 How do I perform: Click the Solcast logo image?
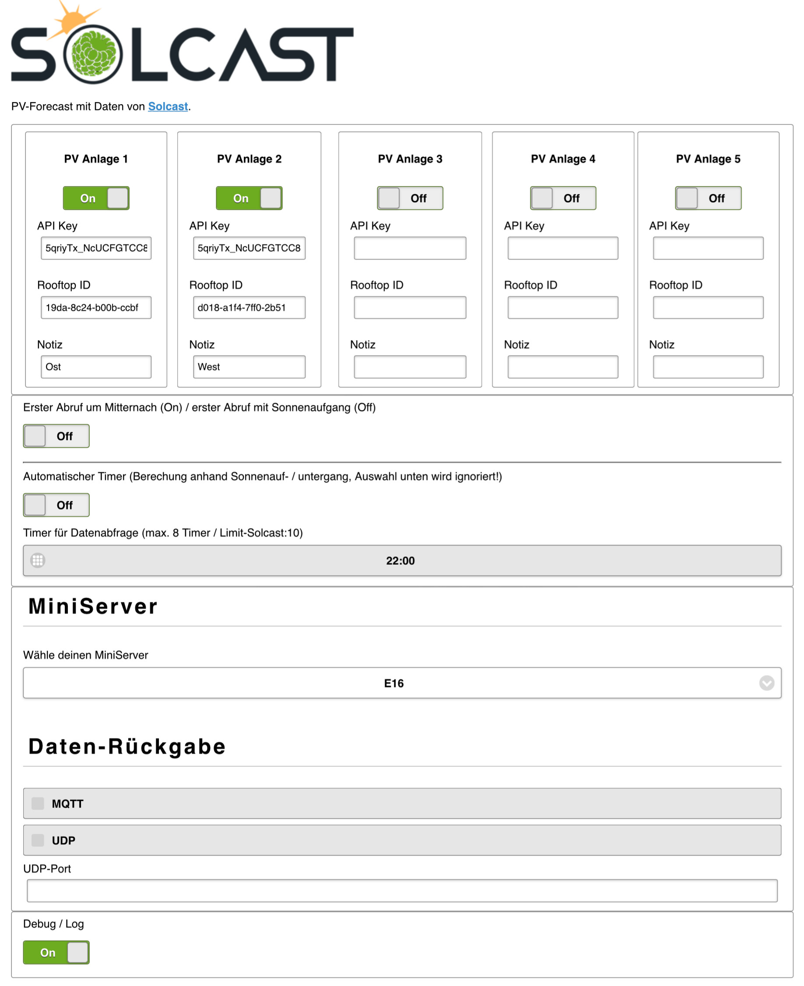182,42
